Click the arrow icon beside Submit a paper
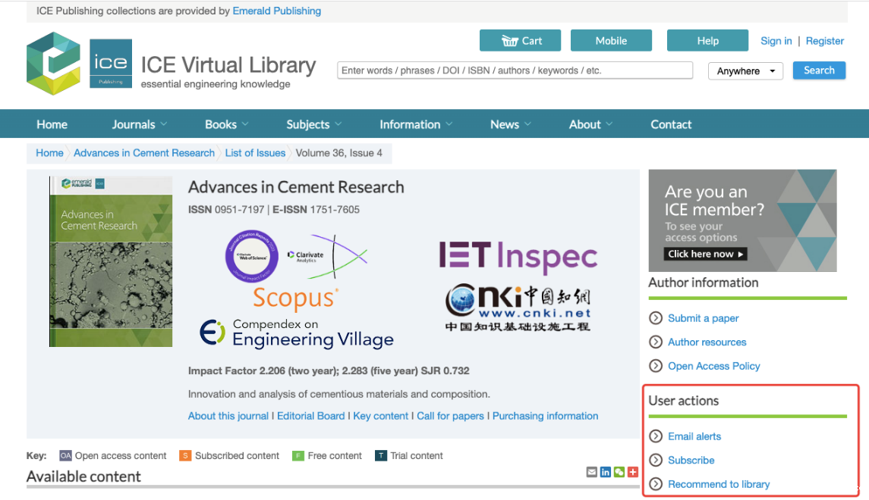Viewport: 869px width, 500px height. [656, 318]
